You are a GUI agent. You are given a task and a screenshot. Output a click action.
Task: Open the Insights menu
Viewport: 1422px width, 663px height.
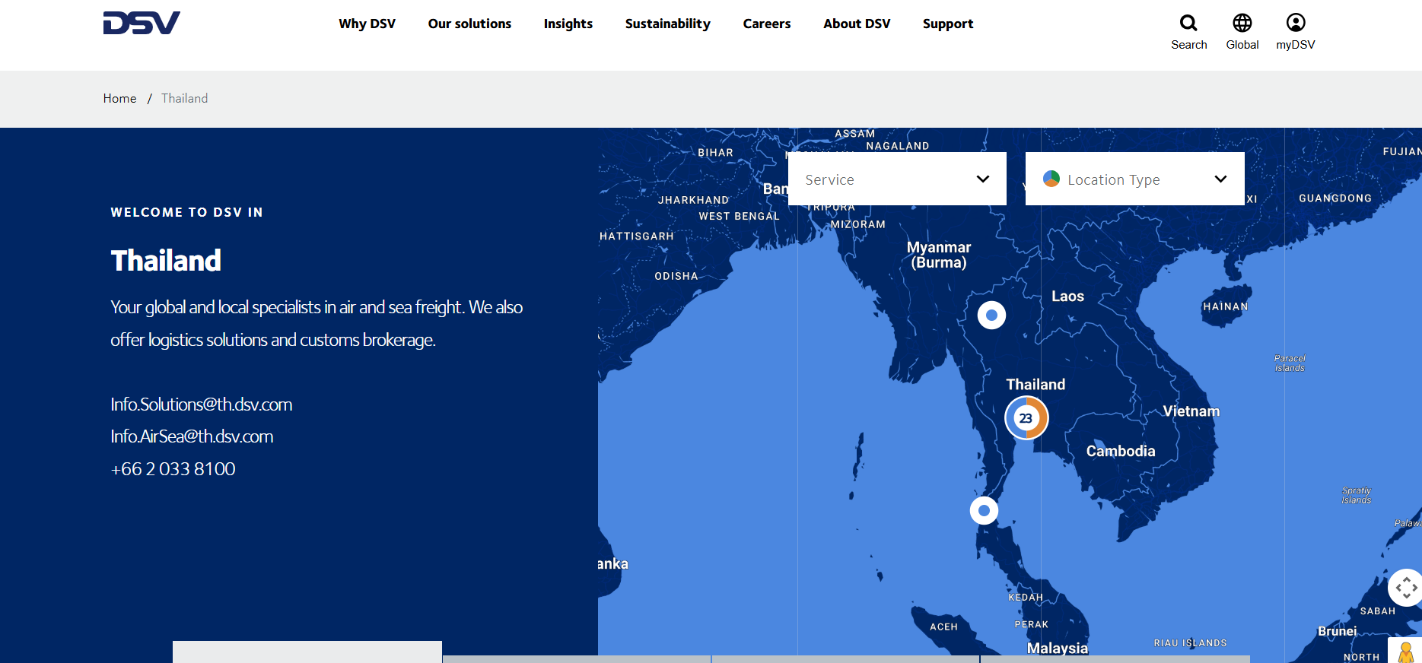(x=568, y=24)
